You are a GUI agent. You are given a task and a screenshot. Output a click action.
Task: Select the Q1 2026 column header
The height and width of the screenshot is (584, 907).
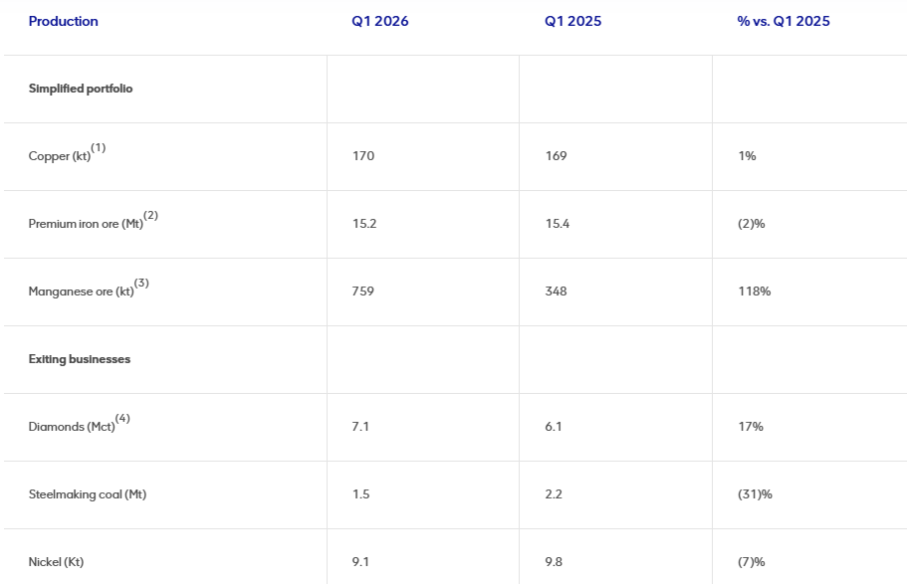[380, 22]
